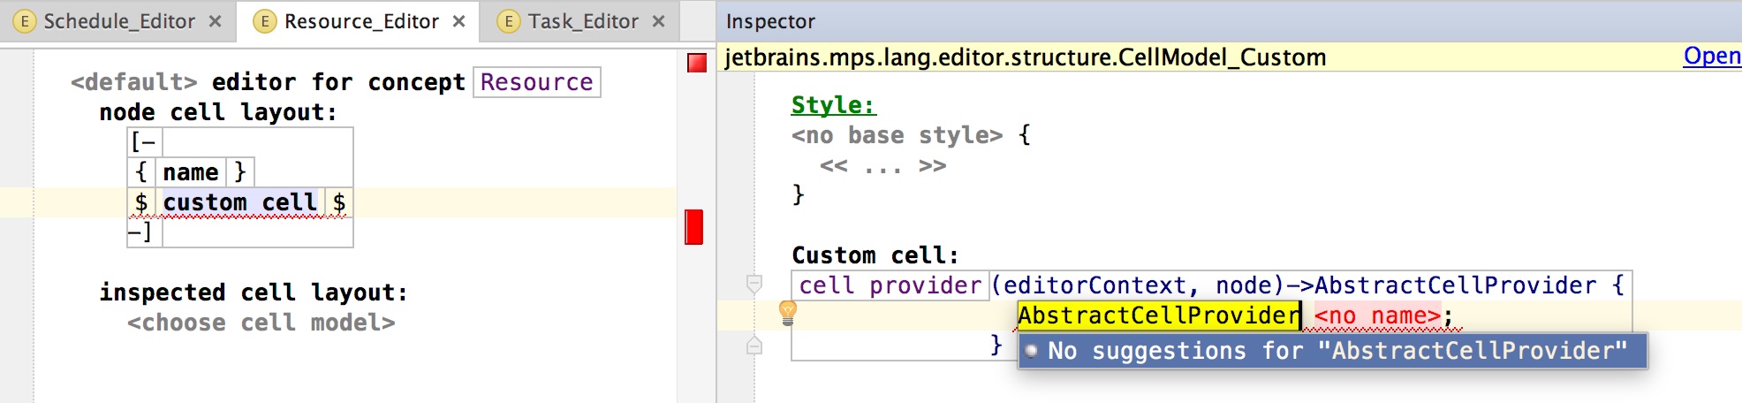The height and width of the screenshot is (403, 1742).
Task: Click the E icon on Task_Editor tab
Action: click(x=508, y=21)
